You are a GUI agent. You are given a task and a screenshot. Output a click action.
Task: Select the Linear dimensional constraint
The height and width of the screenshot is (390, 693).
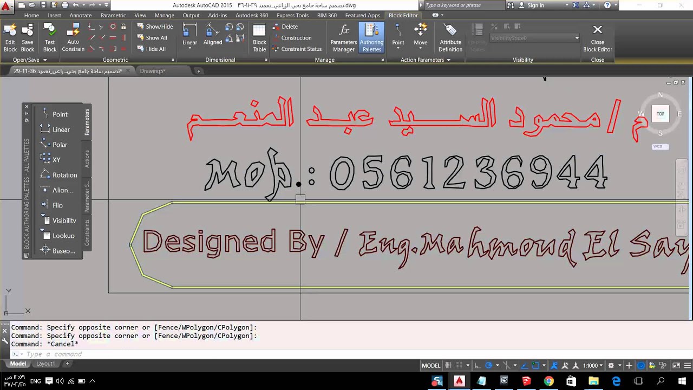coord(189,35)
